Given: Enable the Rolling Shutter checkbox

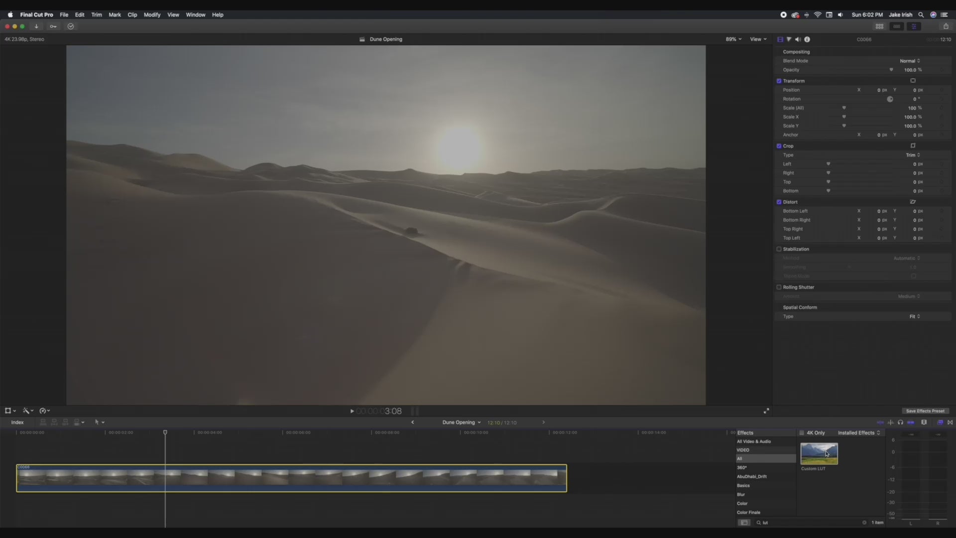Looking at the screenshot, I should click(779, 287).
